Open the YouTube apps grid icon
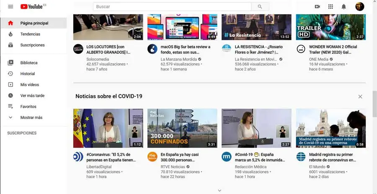This screenshot has height=194, width=377. (331, 7)
